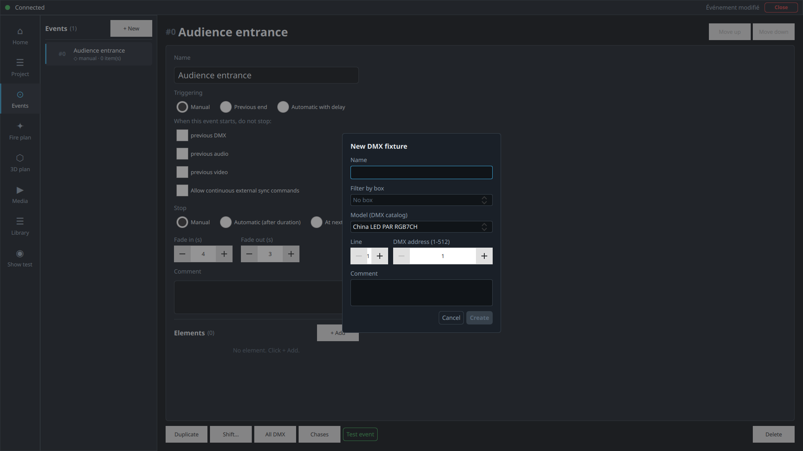The width and height of the screenshot is (803, 451).
Task: Open the Media sidebar icon
Action: (20, 195)
